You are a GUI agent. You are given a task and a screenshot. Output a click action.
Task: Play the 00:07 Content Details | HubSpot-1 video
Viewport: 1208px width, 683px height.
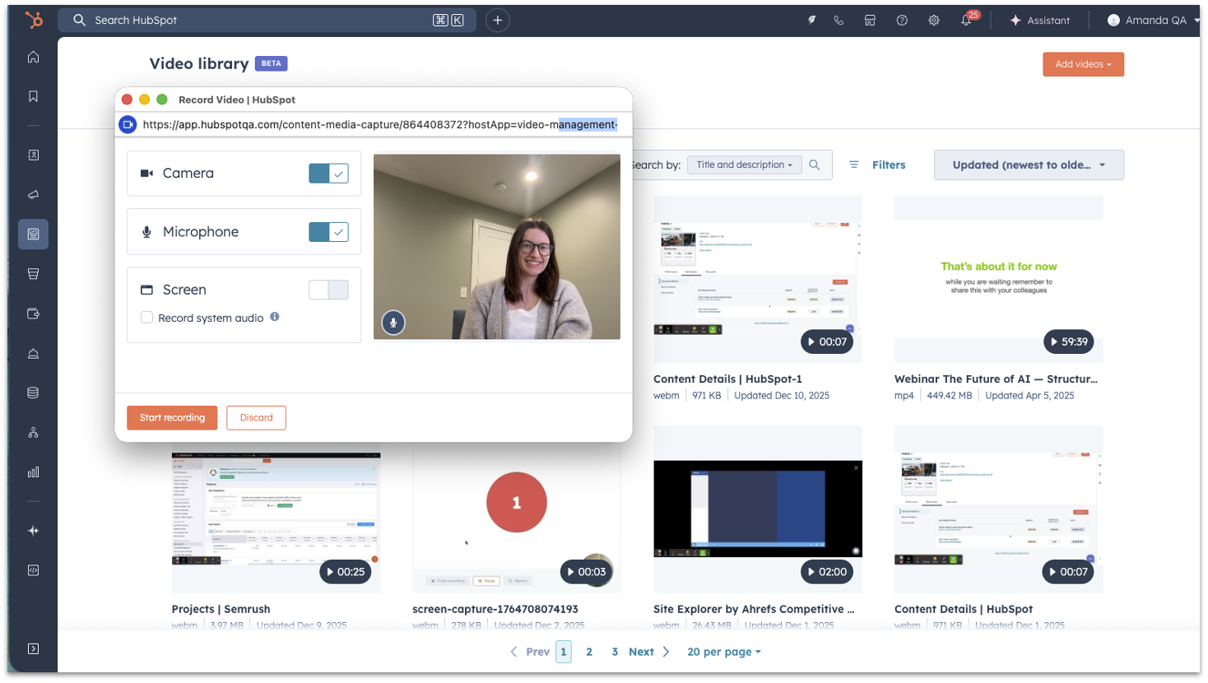[827, 341]
